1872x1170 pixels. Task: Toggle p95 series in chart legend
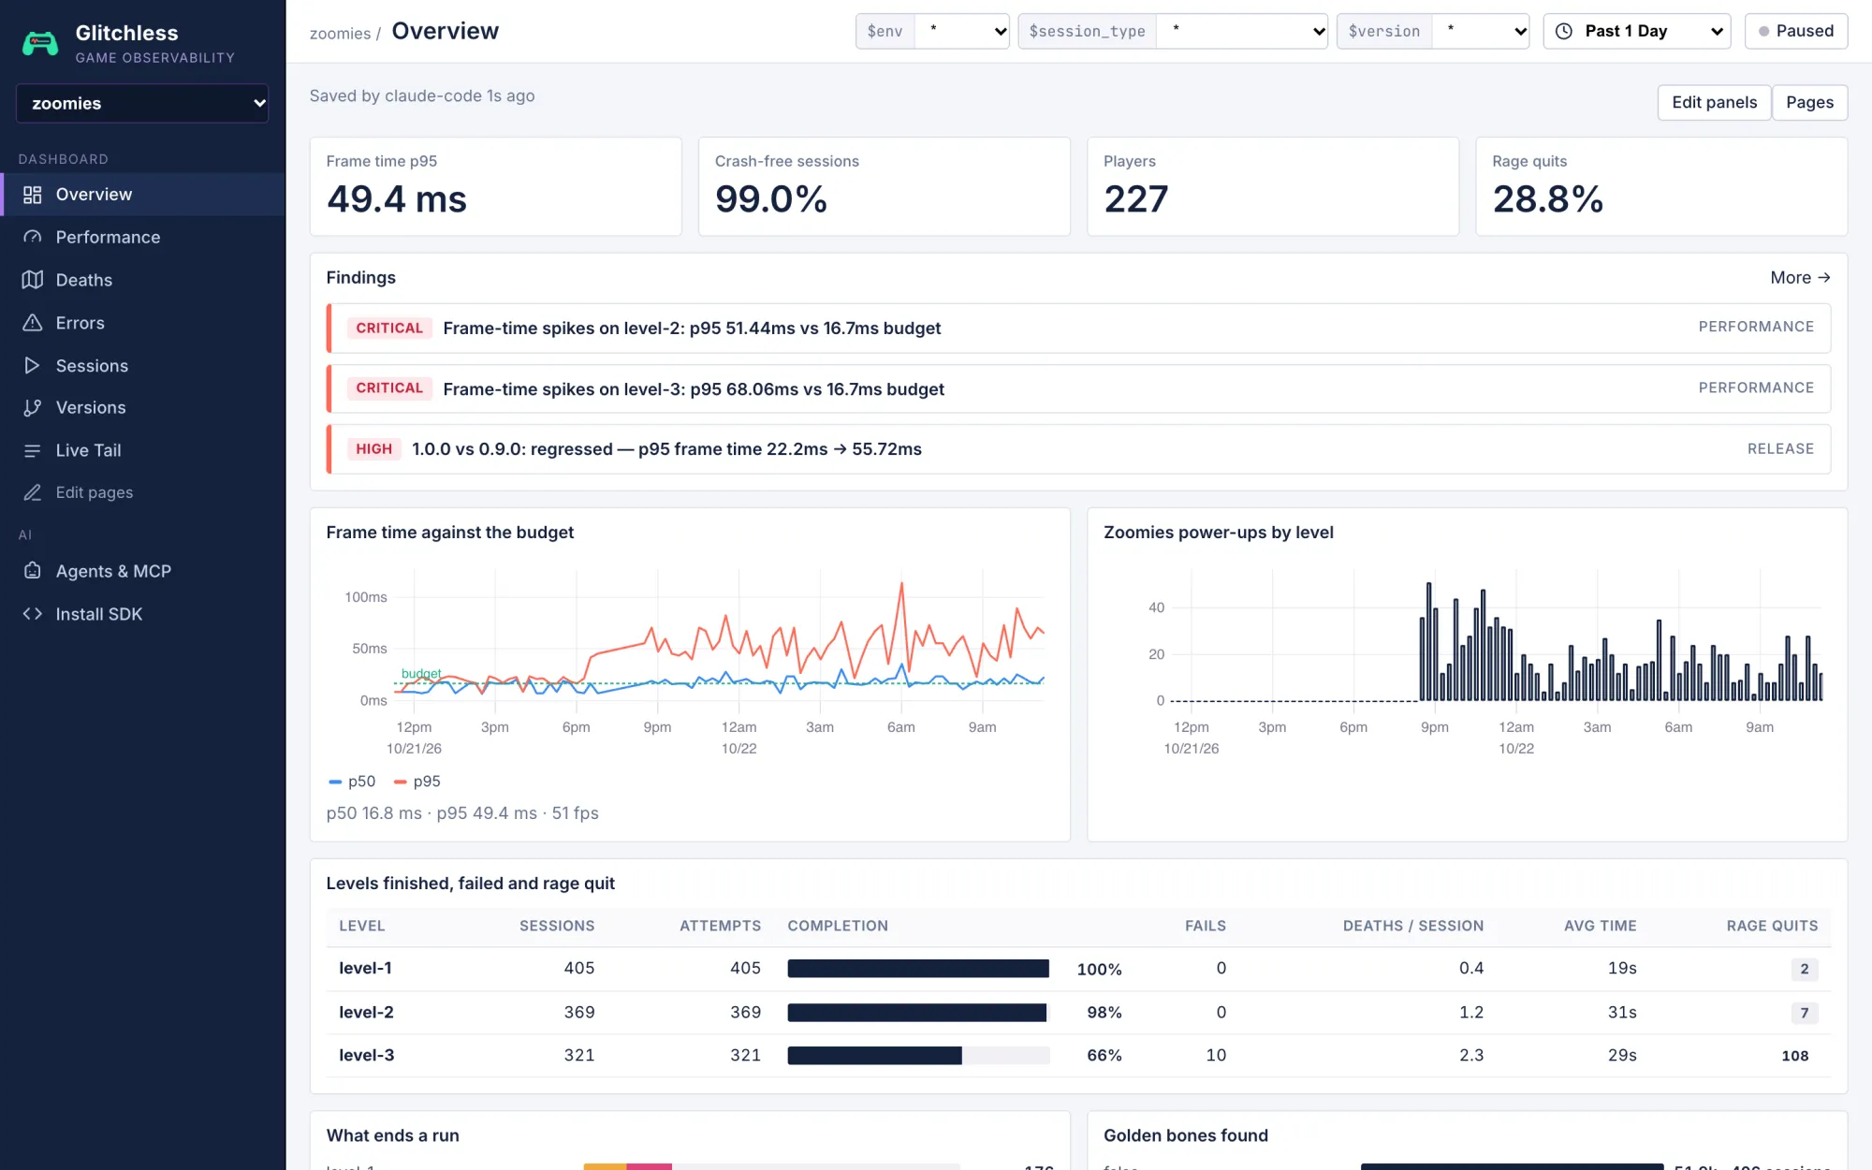[x=417, y=782]
